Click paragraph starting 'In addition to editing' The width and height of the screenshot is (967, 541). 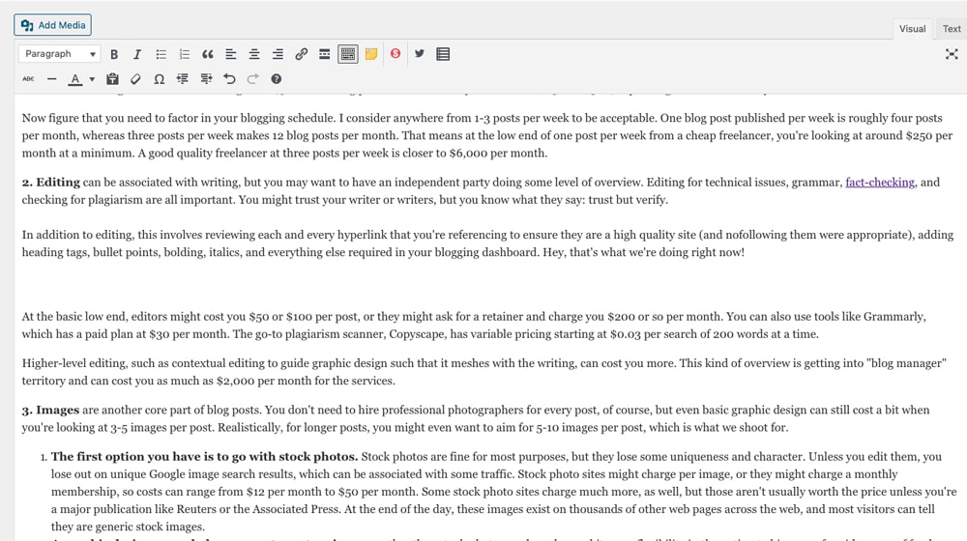point(487,243)
